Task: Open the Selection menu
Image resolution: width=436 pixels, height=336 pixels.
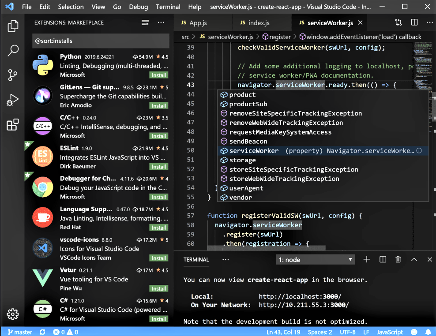Action: pos(71,7)
